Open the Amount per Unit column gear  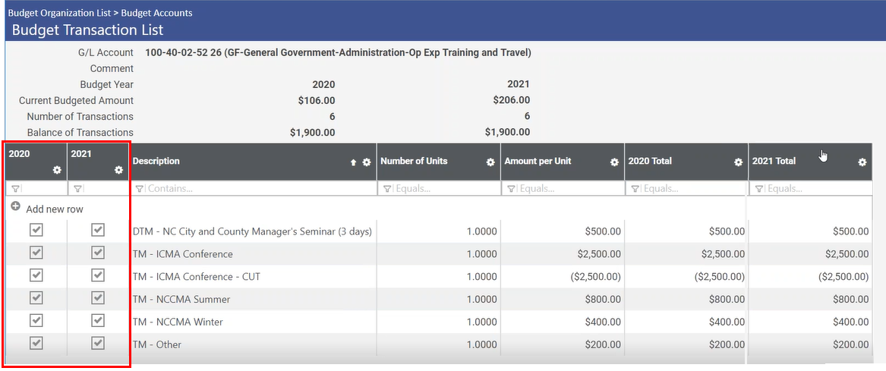pos(614,162)
